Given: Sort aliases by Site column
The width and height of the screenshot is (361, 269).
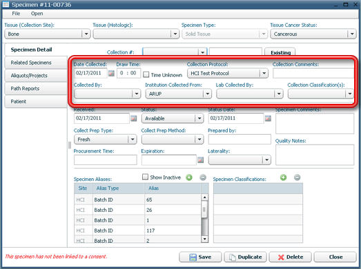Looking at the screenshot, I should [x=84, y=189].
